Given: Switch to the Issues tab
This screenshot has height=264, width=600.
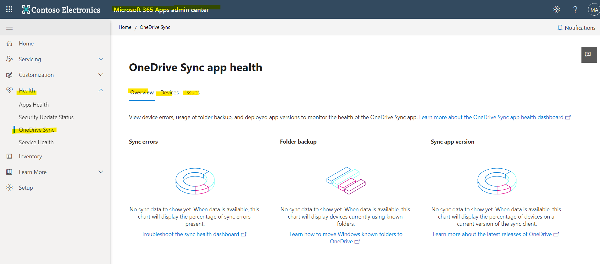Looking at the screenshot, I should [x=192, y=93].
